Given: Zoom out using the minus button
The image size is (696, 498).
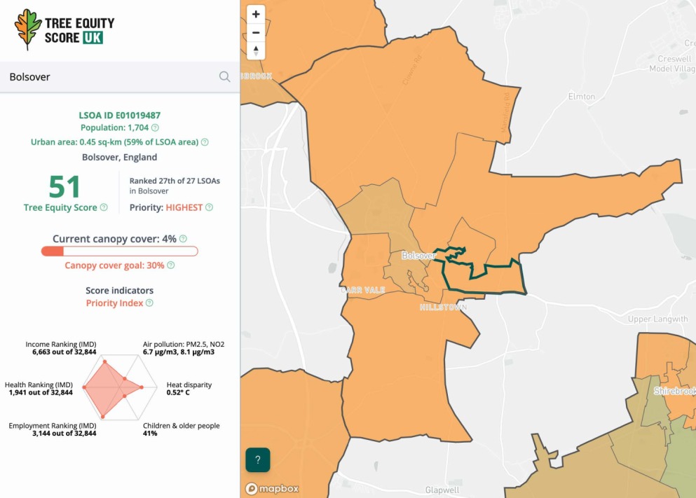Looking at the screenshot, I should tap(255, 32).
